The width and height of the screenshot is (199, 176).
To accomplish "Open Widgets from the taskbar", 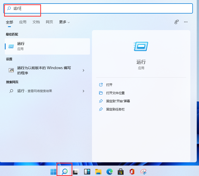I will click(x=87, y=172).
